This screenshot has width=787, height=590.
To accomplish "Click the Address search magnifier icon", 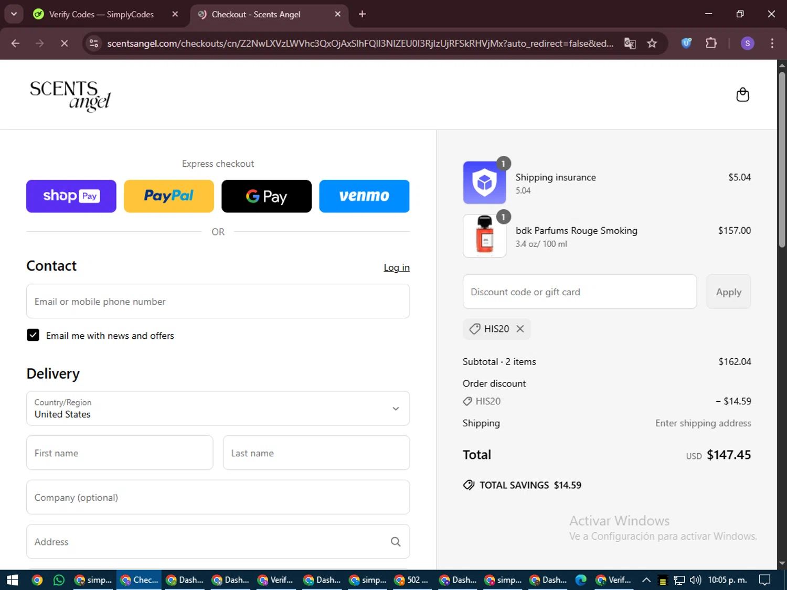I will [396, 542].
